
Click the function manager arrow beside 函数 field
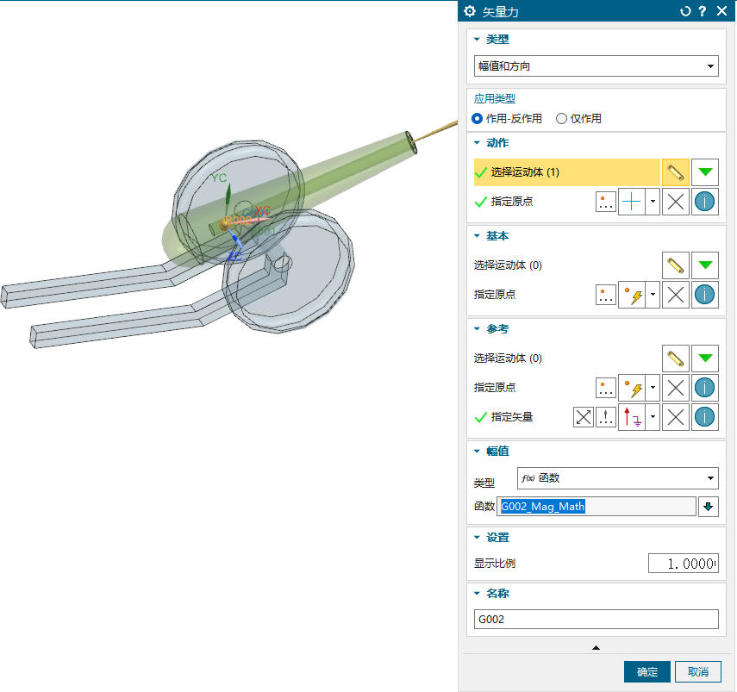click(x=708, y=506)
